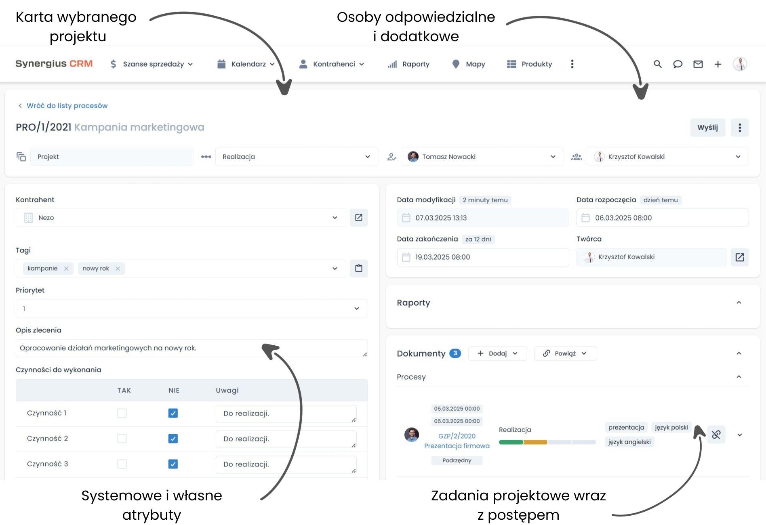The width and height of the screenshot is (766, 525).
Task: Copy tags using clipboard icon
Action: pos(359,268)
